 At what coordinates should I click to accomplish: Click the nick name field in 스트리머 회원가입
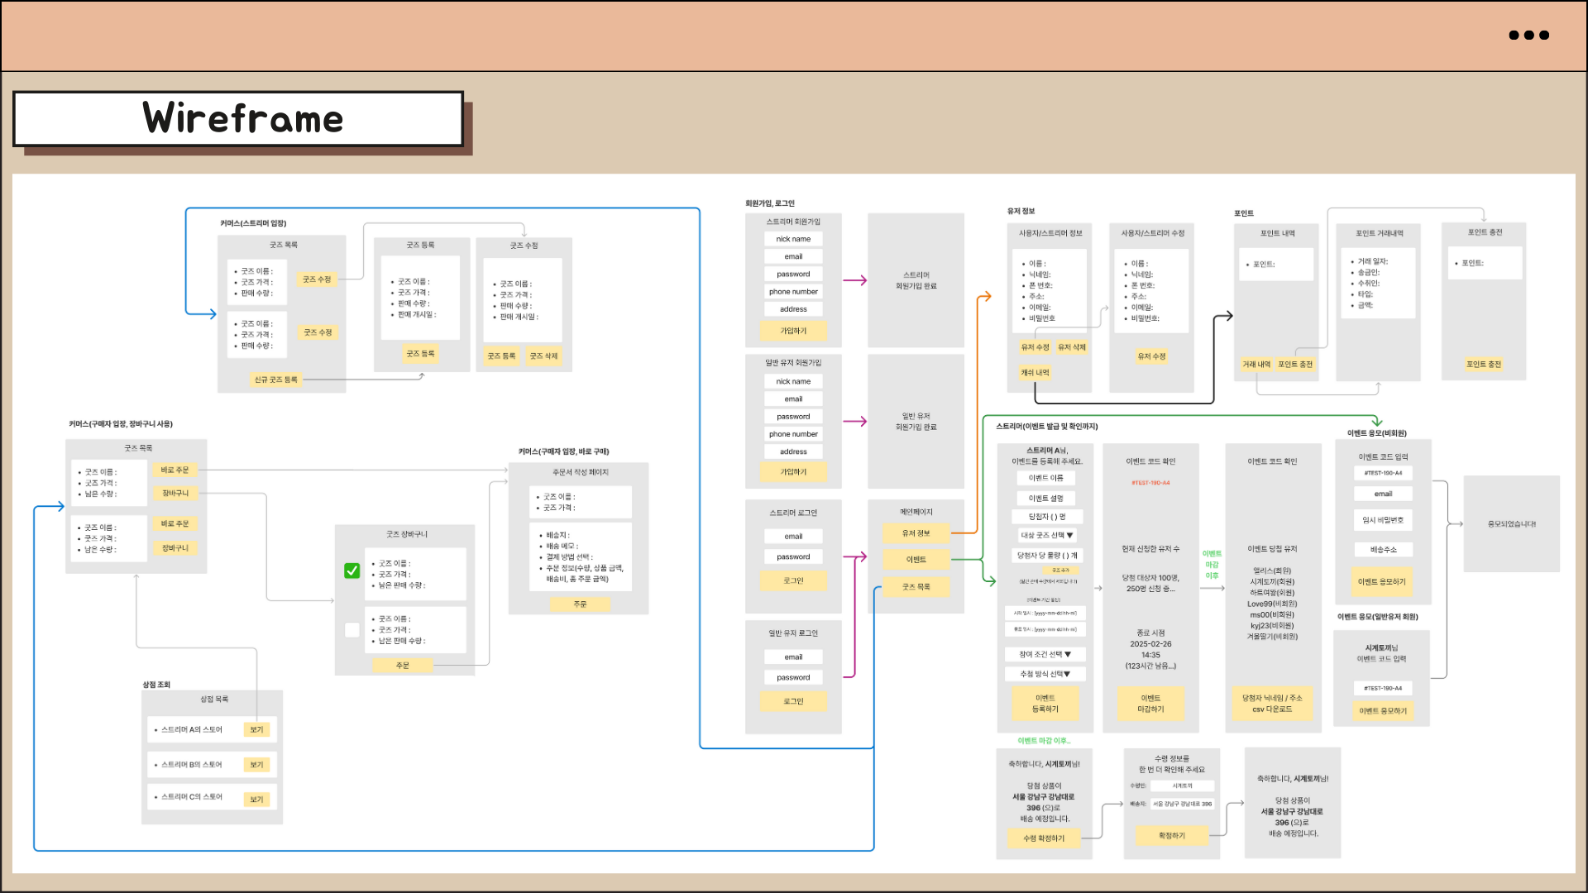click(x=793, y=239)
